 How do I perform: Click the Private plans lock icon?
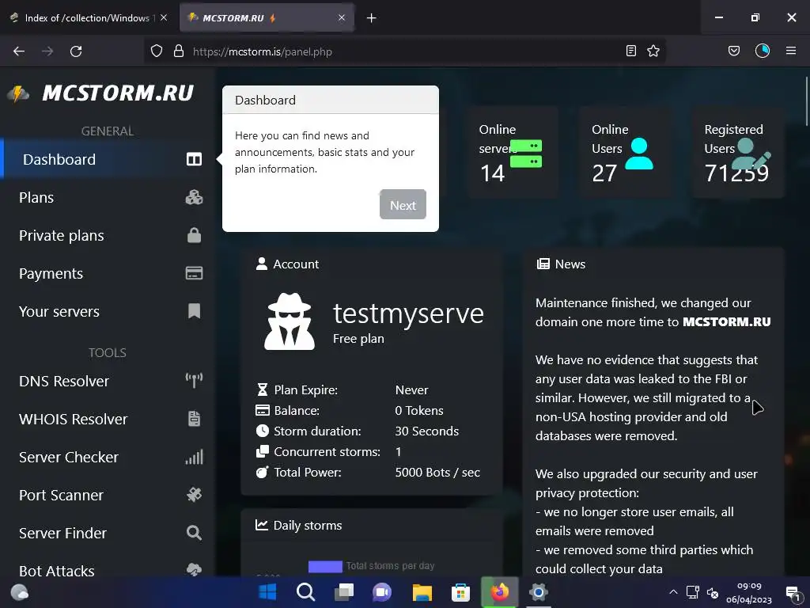tap(194, 235)
